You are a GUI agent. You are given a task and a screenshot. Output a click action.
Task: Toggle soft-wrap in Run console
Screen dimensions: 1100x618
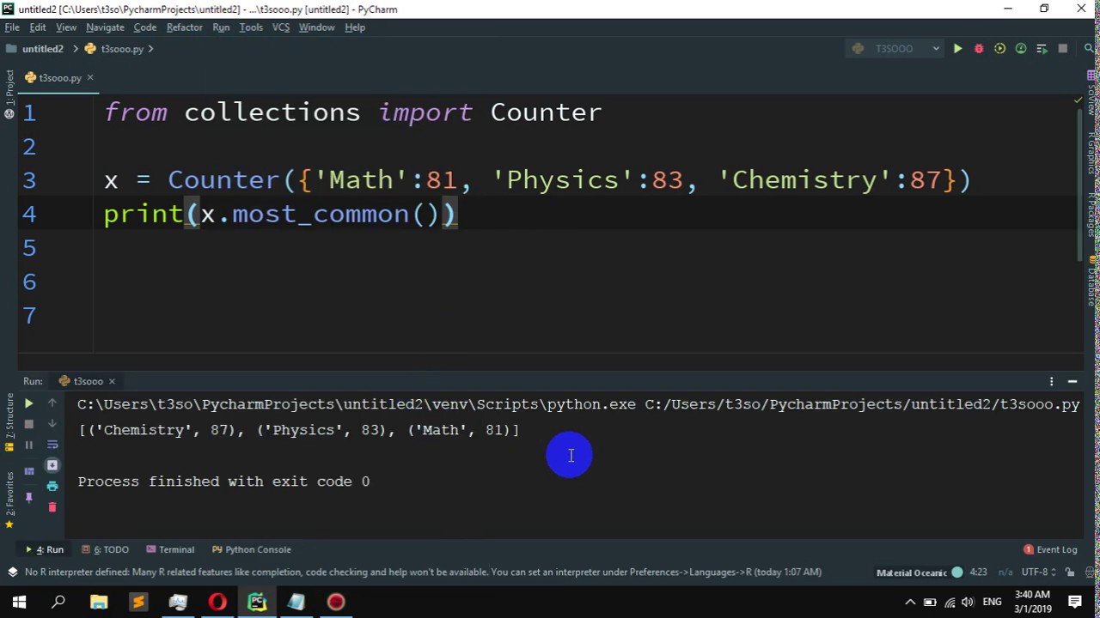pos(52,445)
